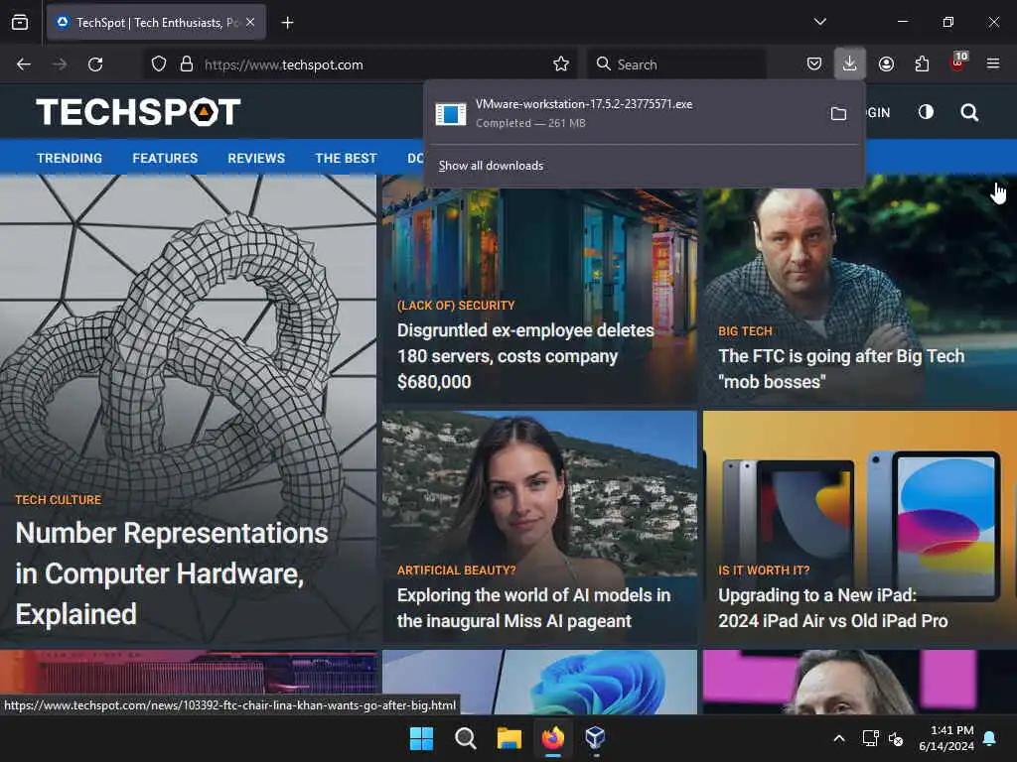
Task: Go back to previous page
Action: (24, 64)
